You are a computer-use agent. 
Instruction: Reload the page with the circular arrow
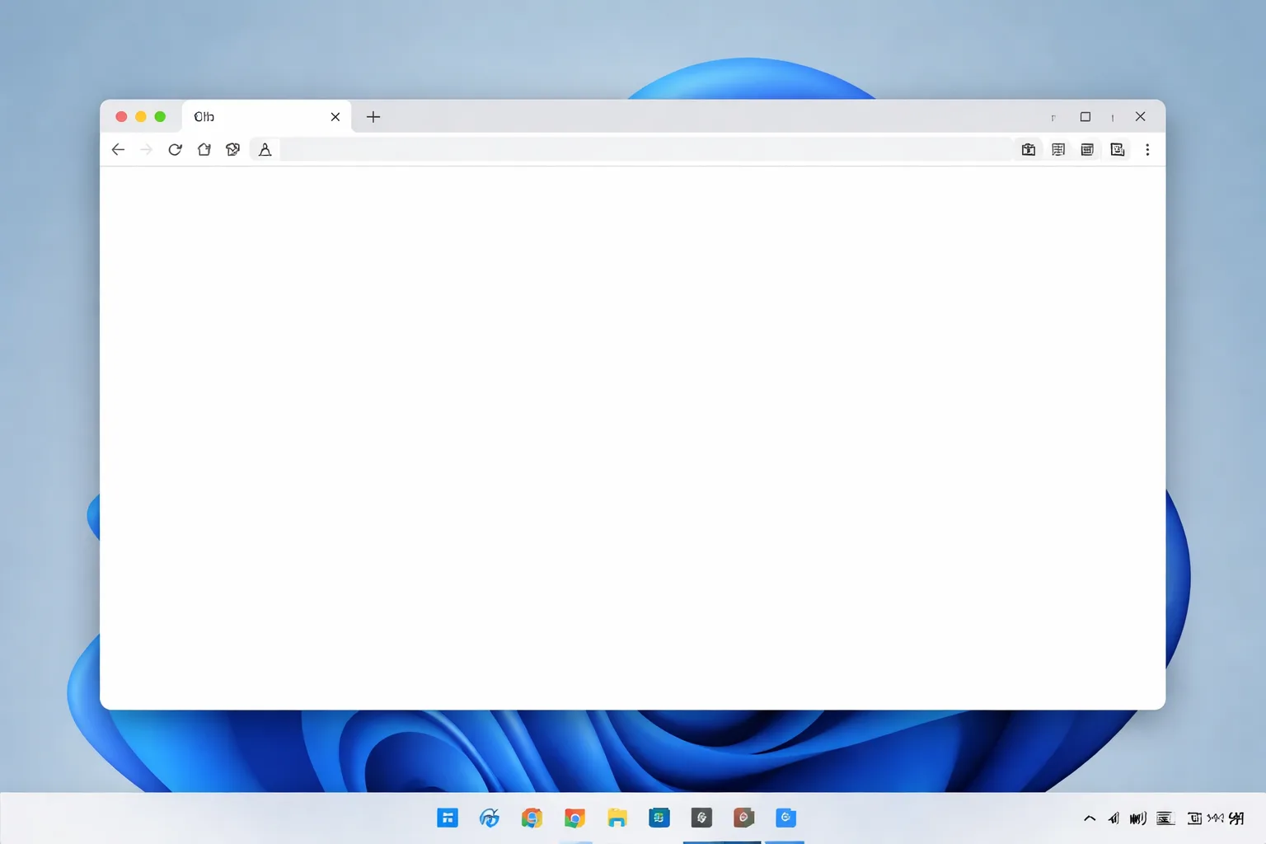pos(175,149)
